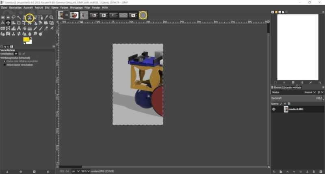Select the Airbrush tool
This screenshot has width=325, height=174.
(x=52, y=28)
